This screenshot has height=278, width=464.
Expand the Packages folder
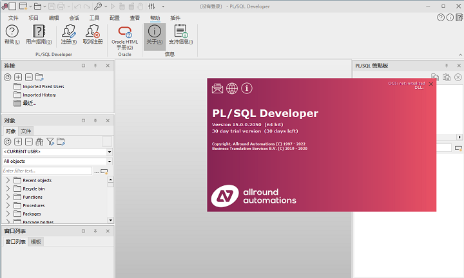click(x=8, y=214)
